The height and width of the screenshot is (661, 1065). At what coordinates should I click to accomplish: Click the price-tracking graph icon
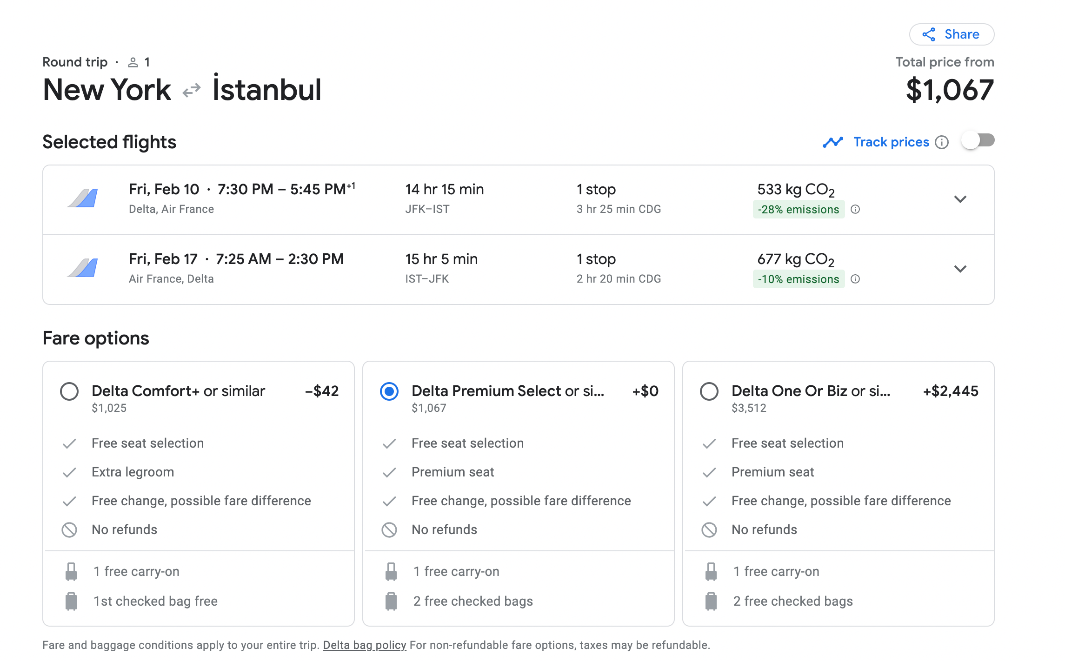(x=832, y=142)
